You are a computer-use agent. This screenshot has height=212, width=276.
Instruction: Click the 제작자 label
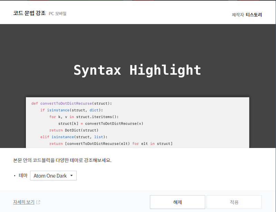tap(238, 15)
